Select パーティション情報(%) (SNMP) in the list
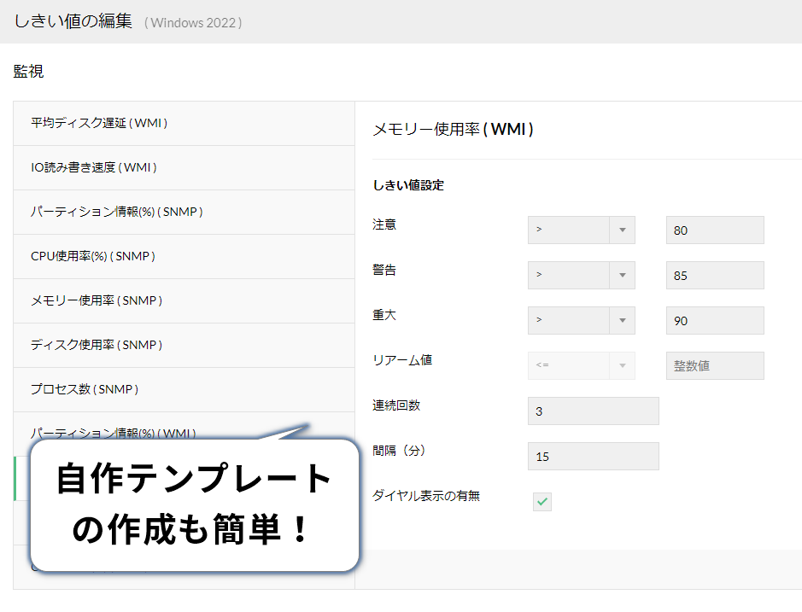 point(116,212)
